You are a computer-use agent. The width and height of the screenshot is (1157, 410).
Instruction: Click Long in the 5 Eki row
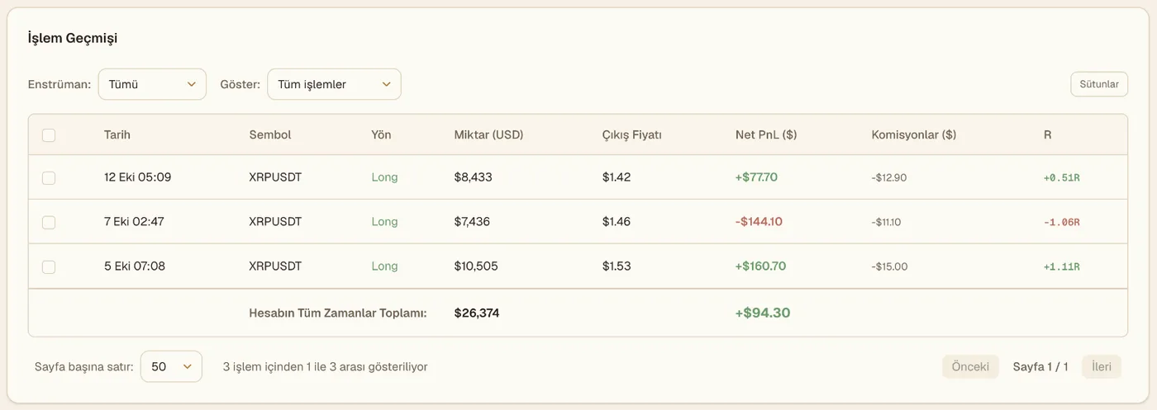384,266
